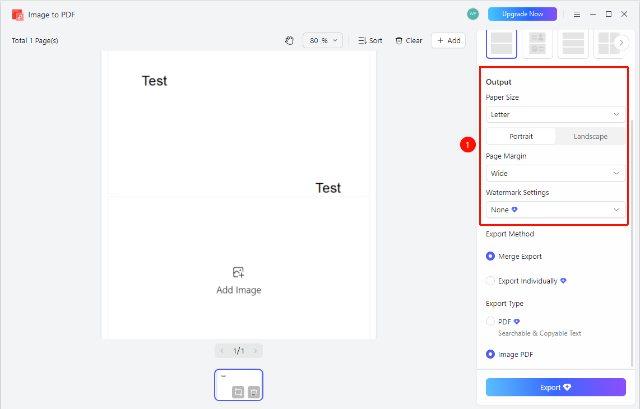Choose the three-row layout
The width and height of the screenshot is (640, 409).
point(573,44)
